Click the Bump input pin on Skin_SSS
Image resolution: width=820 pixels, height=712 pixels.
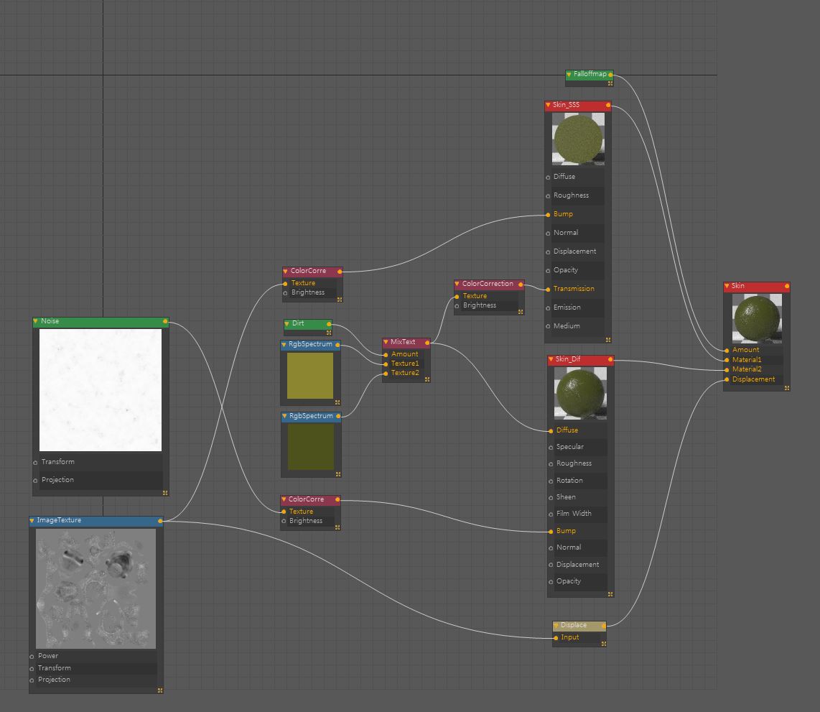tap(548, 215)
